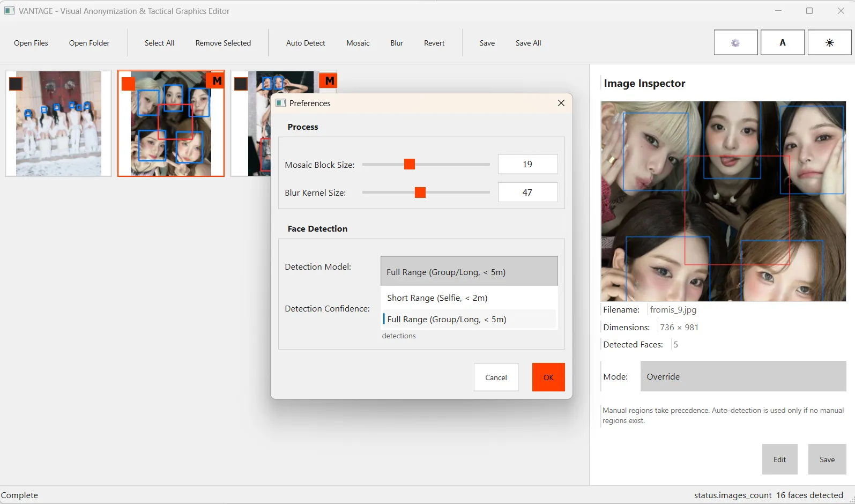The width and height of the screenshot is (855, 504).
Task: Select the first group photo thumbnail
Action: 58,123
